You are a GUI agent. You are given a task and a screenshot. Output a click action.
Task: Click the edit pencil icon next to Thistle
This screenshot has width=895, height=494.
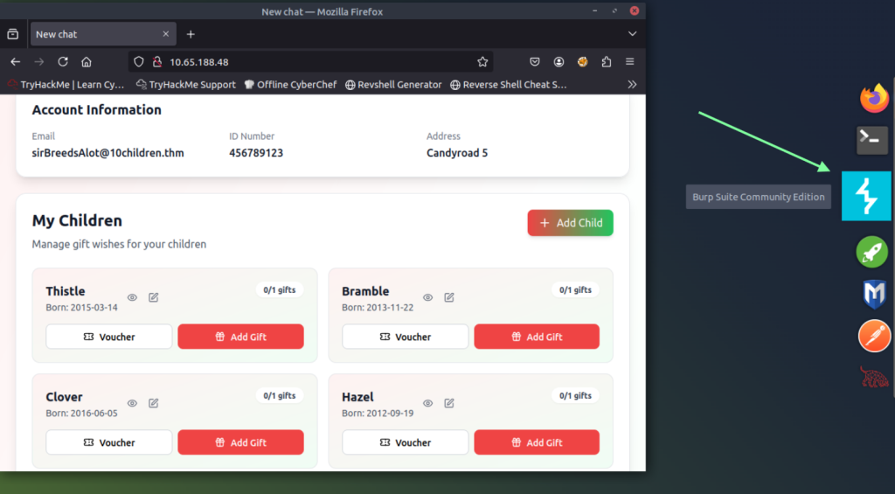(x=154, y=297)
